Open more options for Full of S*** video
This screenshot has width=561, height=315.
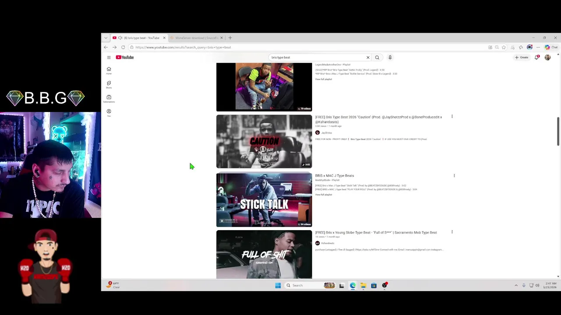coord(452,232)
